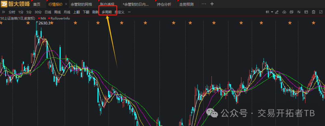Viewport: 325px width, 126px height.
Task: Click the MA indicator label
Action: click(x=43, y=18)
